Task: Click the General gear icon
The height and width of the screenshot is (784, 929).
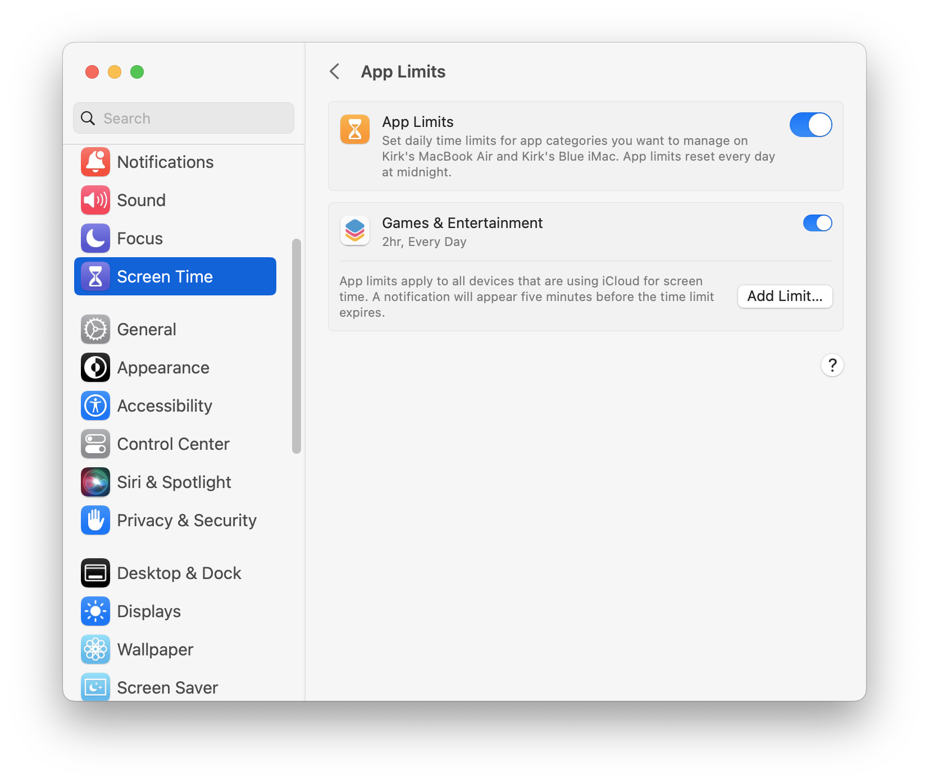Action: coord(95,330)
